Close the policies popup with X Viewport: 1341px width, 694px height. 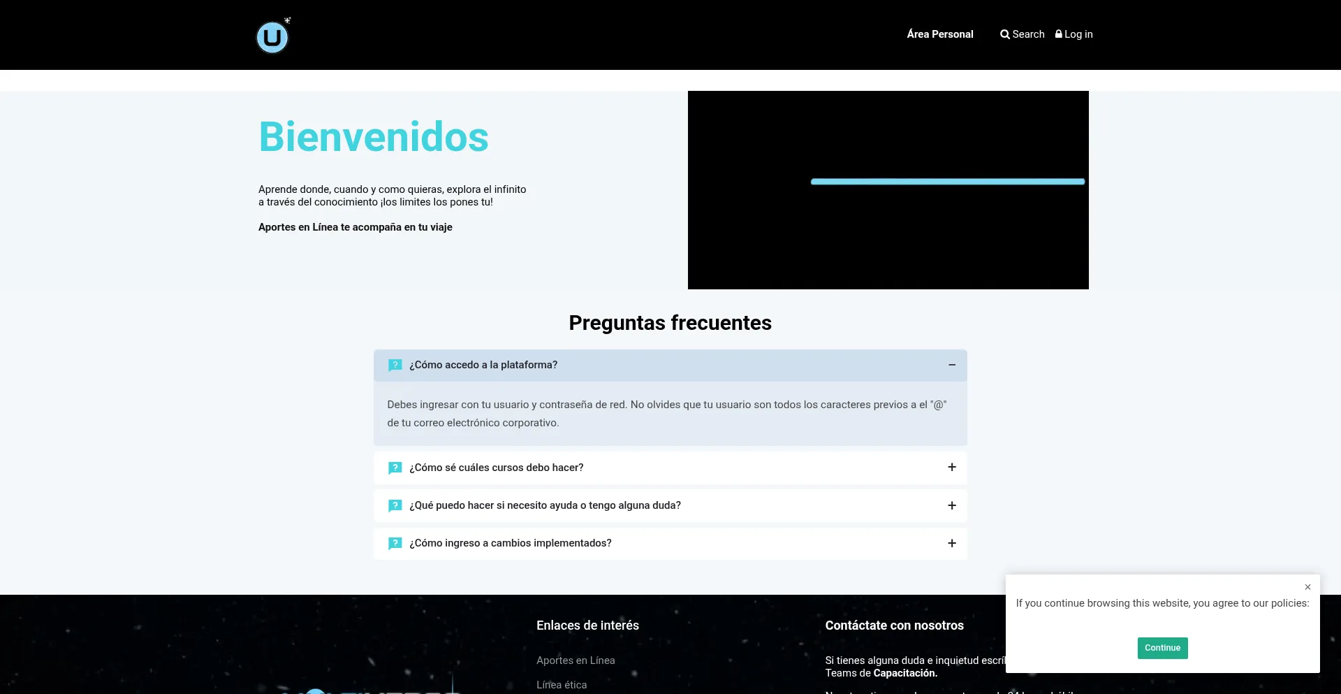tap(1307, 587)
